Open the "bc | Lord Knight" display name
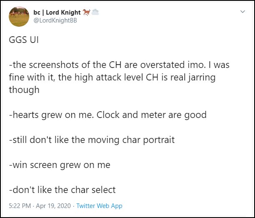 [x=57, y=13]
